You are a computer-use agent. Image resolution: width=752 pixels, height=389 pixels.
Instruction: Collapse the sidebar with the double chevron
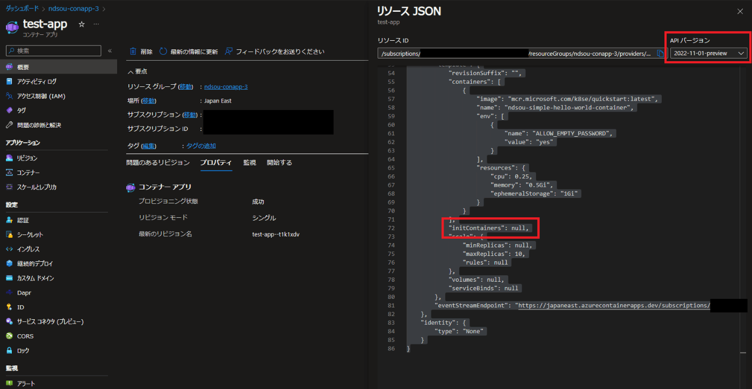(x=110, y=51)
